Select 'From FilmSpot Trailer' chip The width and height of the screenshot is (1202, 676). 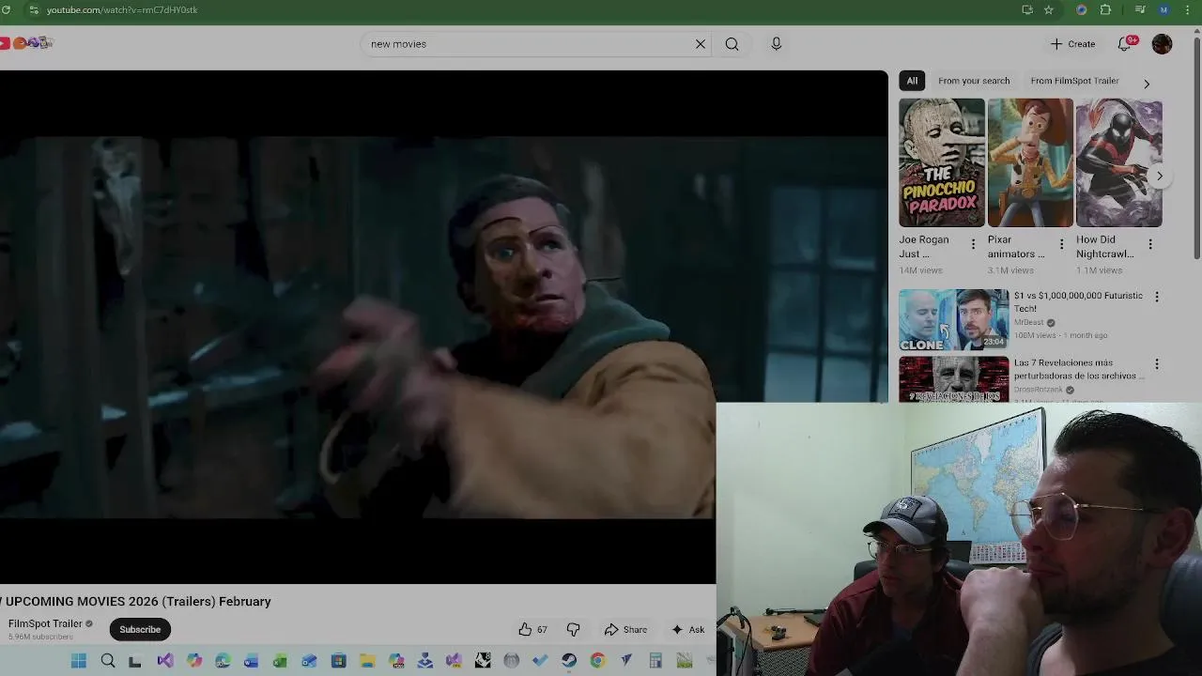pyautogui.click(x=1074, y=81)
